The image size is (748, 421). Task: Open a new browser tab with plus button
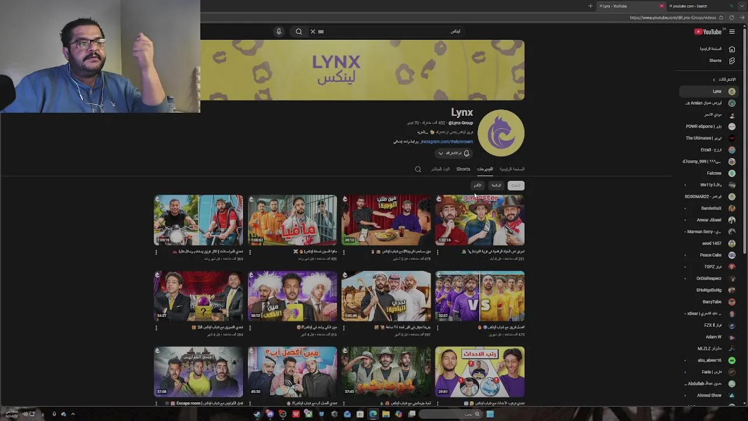[x=590, y=6]
